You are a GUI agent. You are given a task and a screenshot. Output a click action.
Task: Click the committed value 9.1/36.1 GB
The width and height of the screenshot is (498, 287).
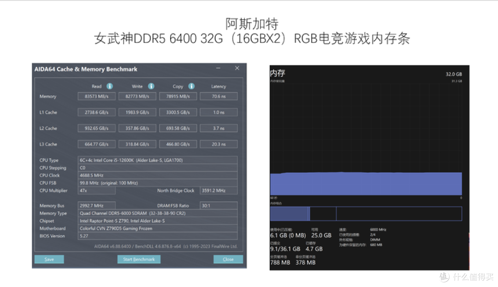pos(285,249)
